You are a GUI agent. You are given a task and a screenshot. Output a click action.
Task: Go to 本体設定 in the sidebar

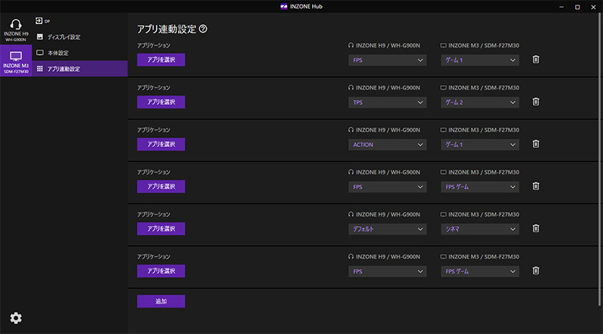click(x=58, y=53)
